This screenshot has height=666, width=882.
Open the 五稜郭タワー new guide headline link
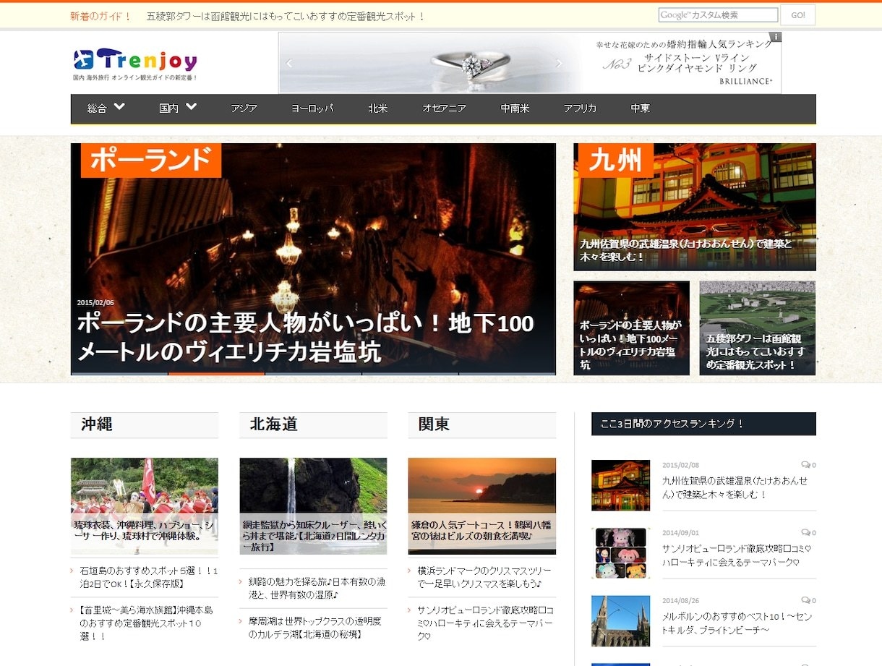pyautogui.click(x=286, y=16)
